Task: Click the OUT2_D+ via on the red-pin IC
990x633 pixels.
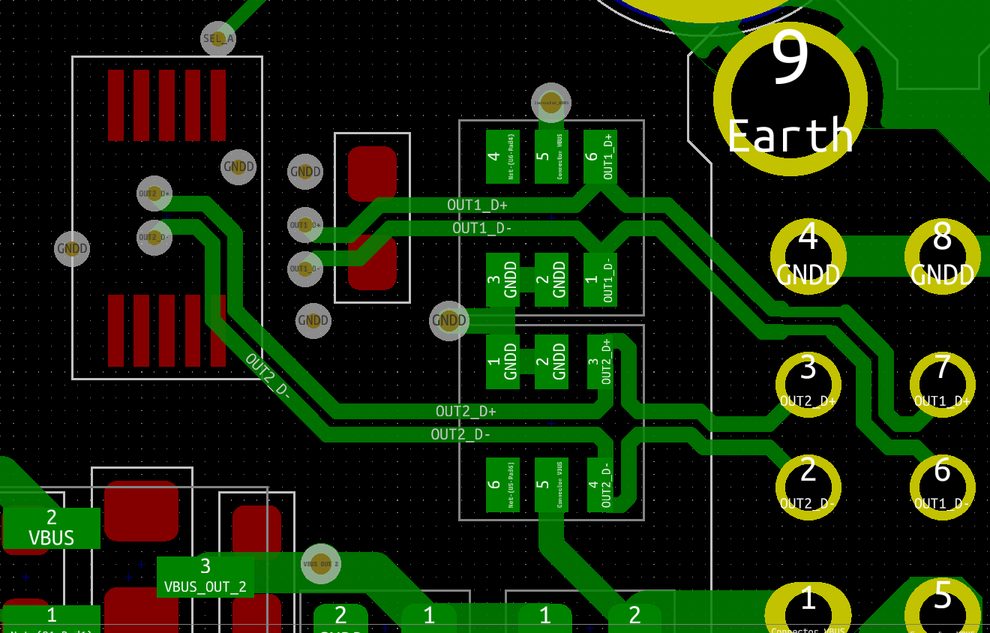Action: (x=154, y=193)
